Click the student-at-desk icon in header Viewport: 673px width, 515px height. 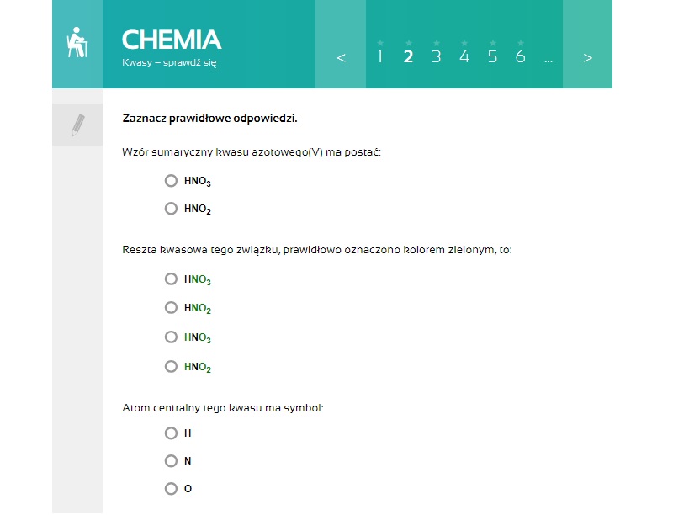77,43
